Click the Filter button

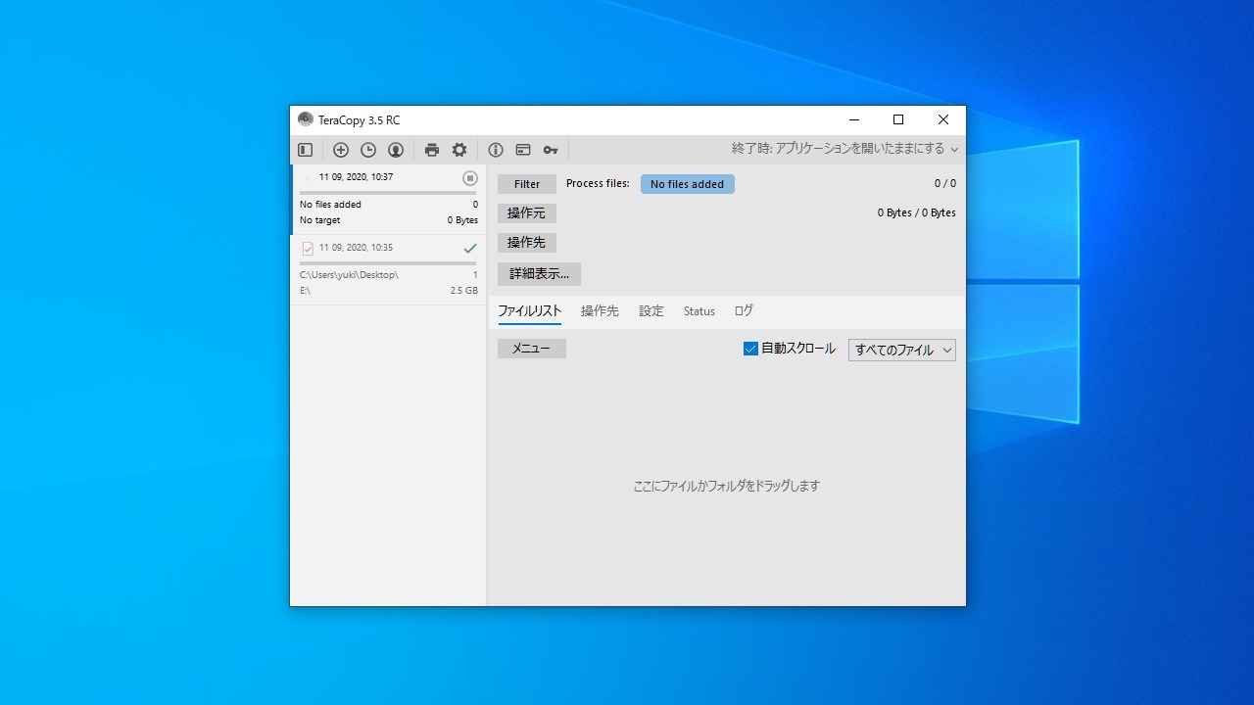click(527, 184)
